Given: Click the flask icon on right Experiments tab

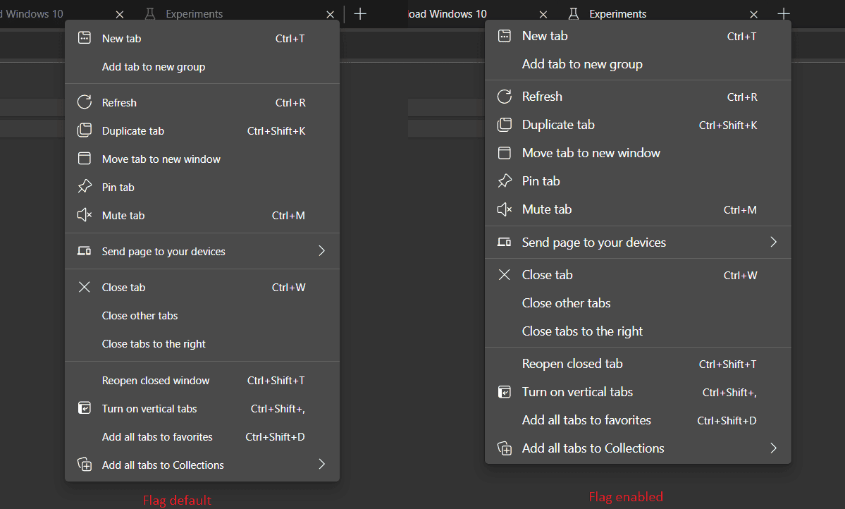Looking at the screenshot, I should (574, 14).
